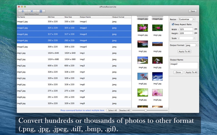
Task: Click the 275 x 220 new size cell
Action: 69,91
